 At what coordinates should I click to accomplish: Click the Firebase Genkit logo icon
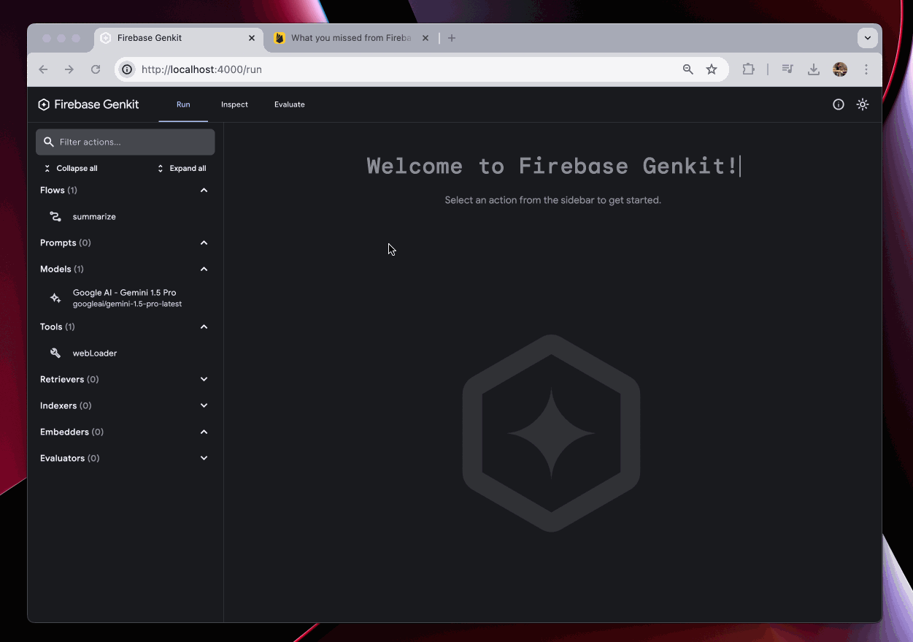click(x=44, y=104)
